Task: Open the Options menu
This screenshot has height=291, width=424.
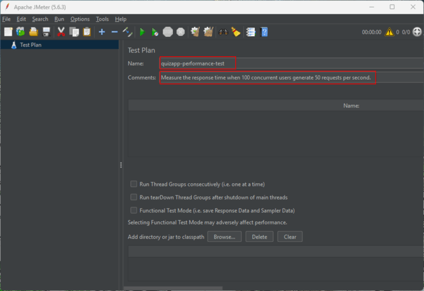Action: (80, 19)
